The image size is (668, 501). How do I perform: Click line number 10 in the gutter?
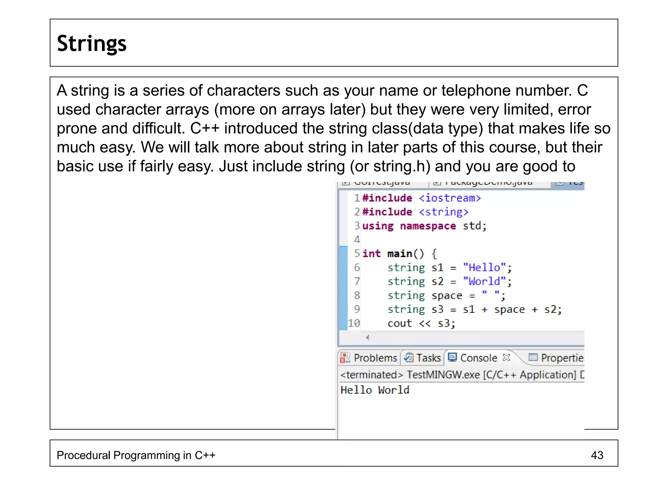pyautogui.click(x=354, y=323)
